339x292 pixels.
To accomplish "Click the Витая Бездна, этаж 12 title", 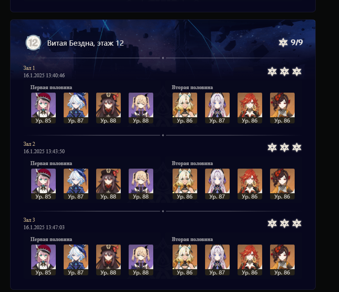I will tap(85, 43).
